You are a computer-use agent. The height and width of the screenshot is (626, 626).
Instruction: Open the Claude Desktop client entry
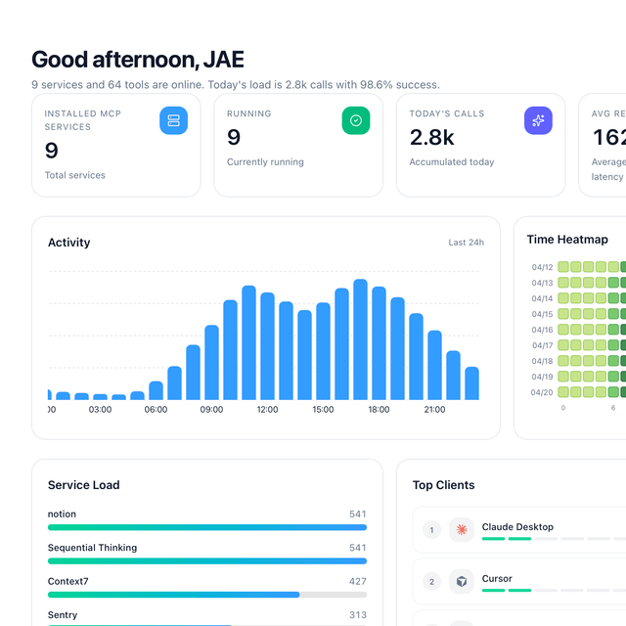coord(519,530)
